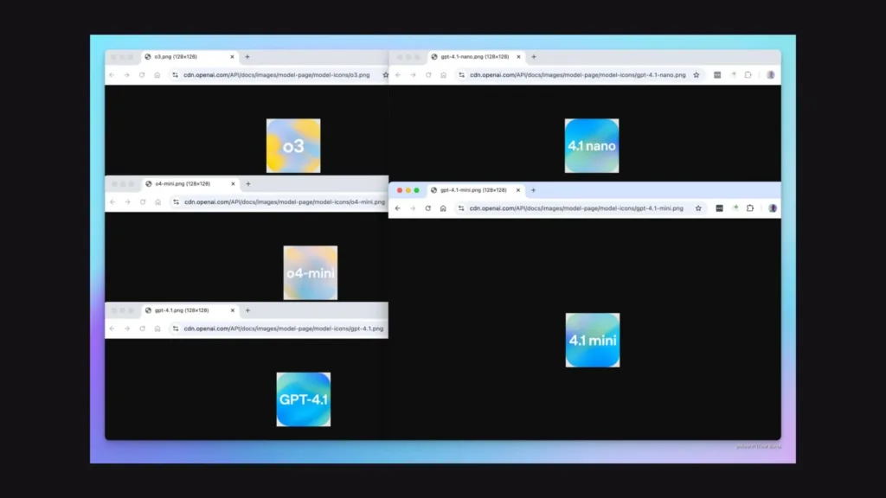Open profile avatar in gpt-4.1-nano window
886x498 pixels.
[771, 75]
